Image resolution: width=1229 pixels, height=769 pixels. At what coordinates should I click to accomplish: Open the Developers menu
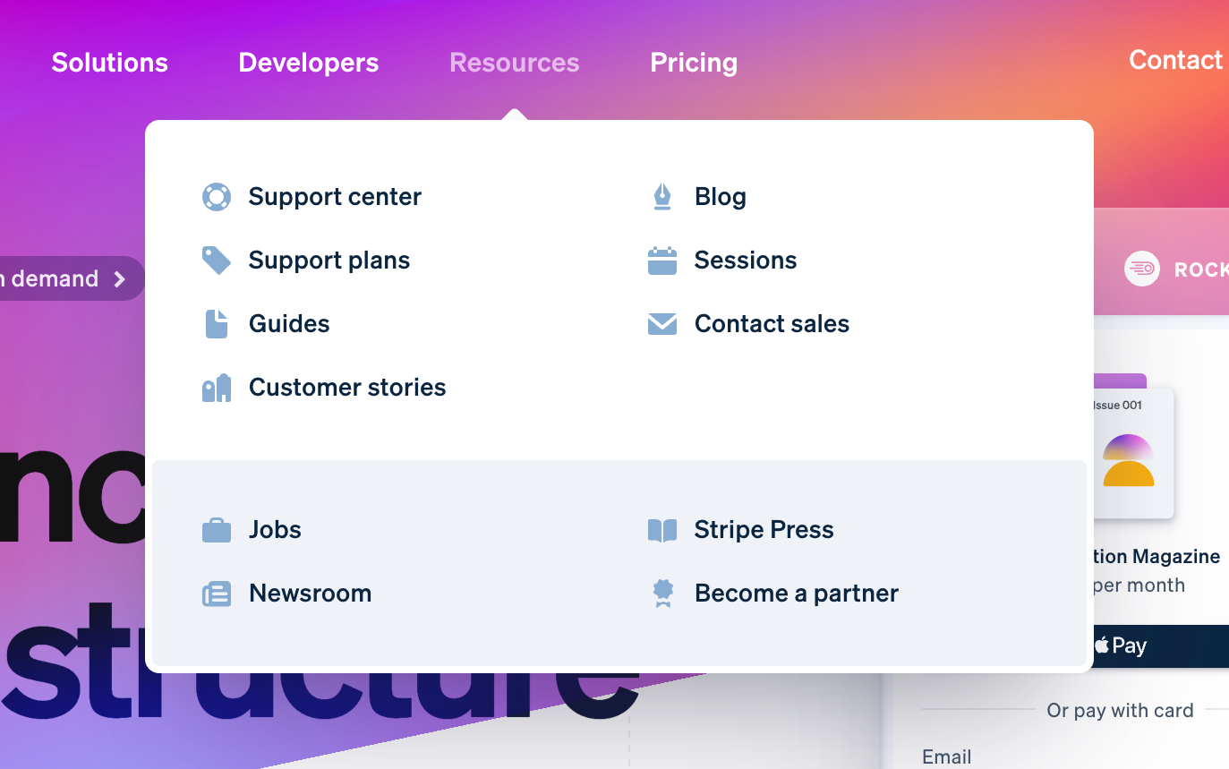308,63
